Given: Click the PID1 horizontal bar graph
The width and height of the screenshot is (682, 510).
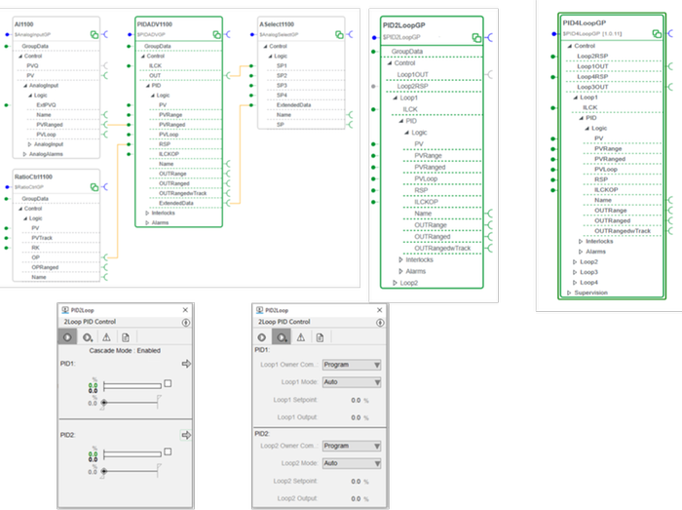Looking at the screenshot, I should tap(133, 386).
